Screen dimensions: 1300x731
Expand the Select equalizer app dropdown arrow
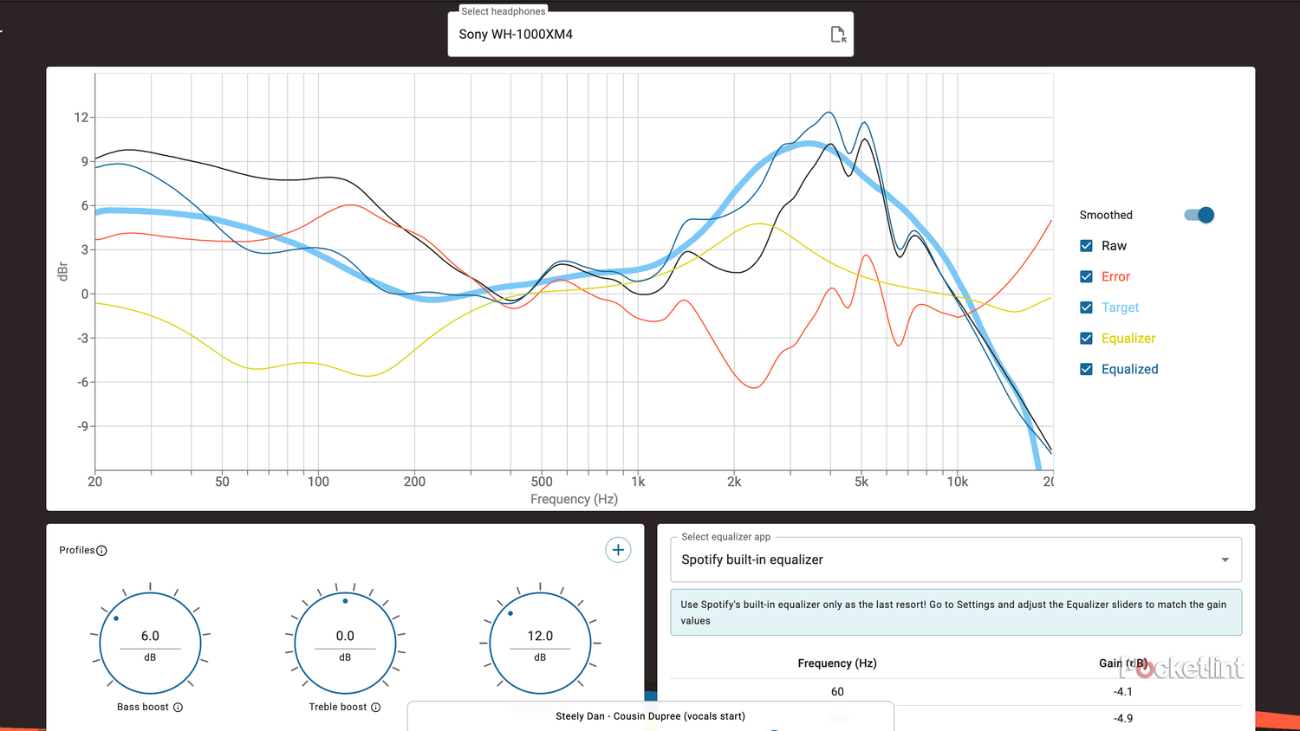pyautogui.click(x=1225, y=560)
